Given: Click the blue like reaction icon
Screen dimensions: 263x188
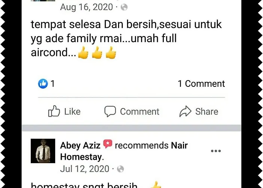Looking at the screenshot, I should pos(43,83).
